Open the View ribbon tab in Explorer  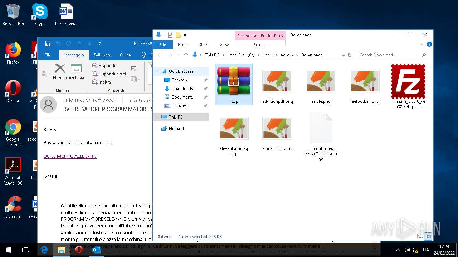pyautogui.click(x=224, y=45)
